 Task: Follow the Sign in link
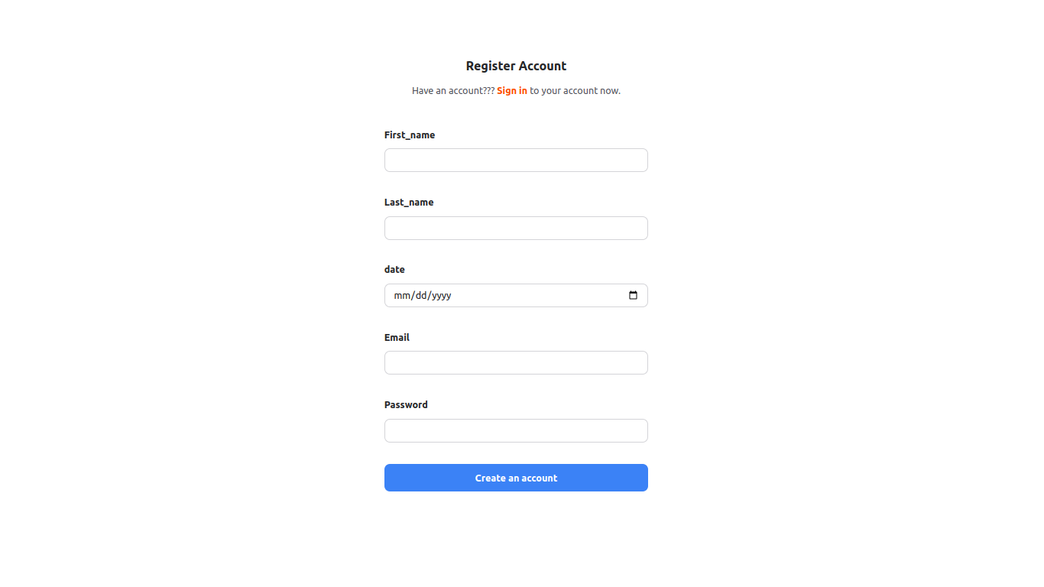(512, 91)
